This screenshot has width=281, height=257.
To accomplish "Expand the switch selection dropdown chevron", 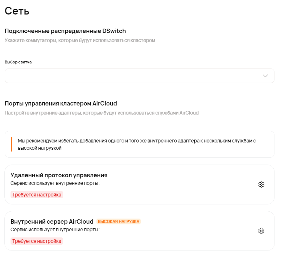I will pyautogui.click(x=265, y=76).
